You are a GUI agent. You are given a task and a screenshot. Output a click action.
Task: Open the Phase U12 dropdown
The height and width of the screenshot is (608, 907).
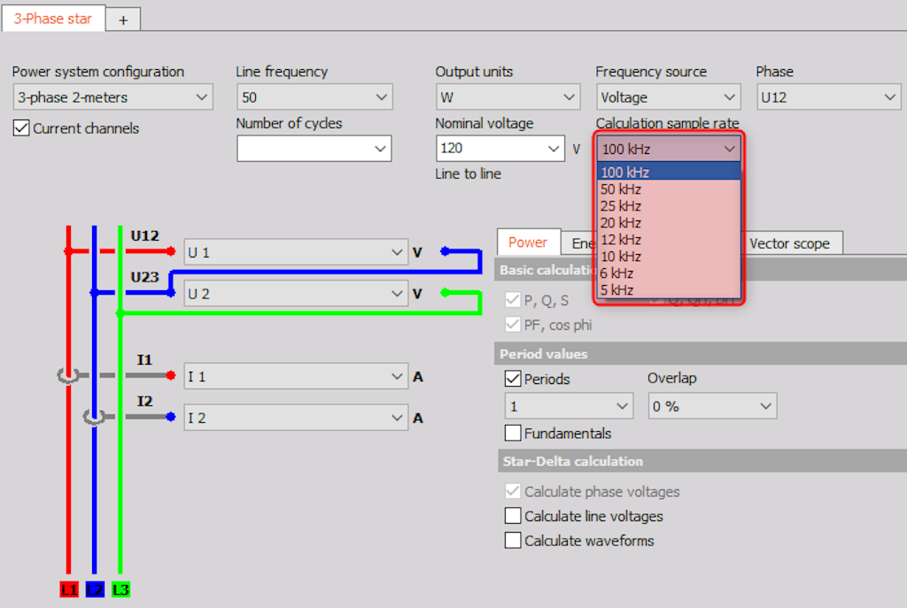click(828, 97)
